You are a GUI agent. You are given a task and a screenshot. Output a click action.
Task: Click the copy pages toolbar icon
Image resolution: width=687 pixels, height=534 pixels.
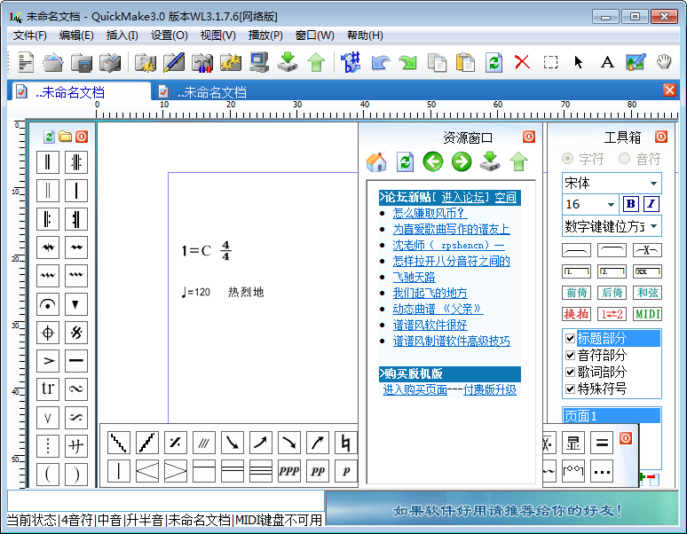click(x=437, y=62)
